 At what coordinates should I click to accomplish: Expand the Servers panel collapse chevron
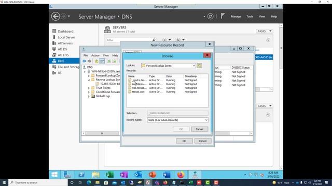click(268, 40)
